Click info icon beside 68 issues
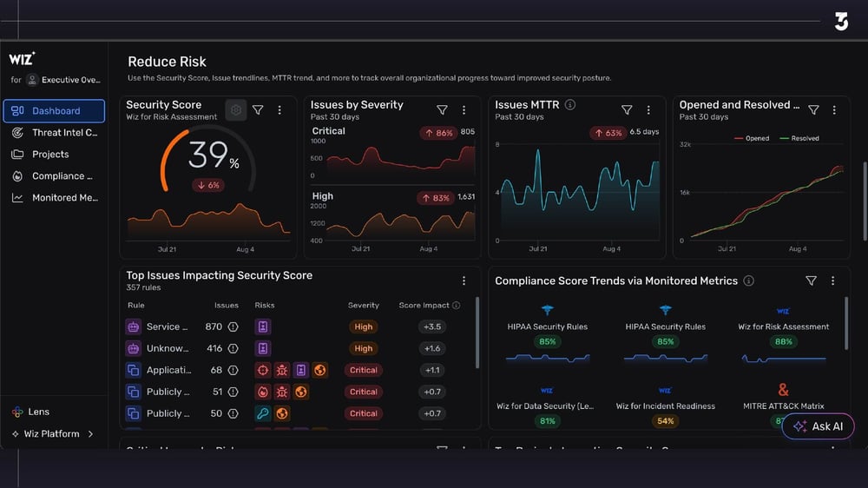This screenshot has height=488, width=868. [233, 370]
